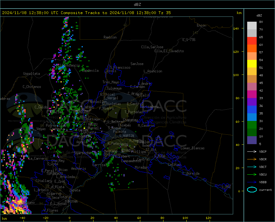Click the green VBCU arrow in legend
This screenshot has height=222, width=275.
tap(252, 175)
